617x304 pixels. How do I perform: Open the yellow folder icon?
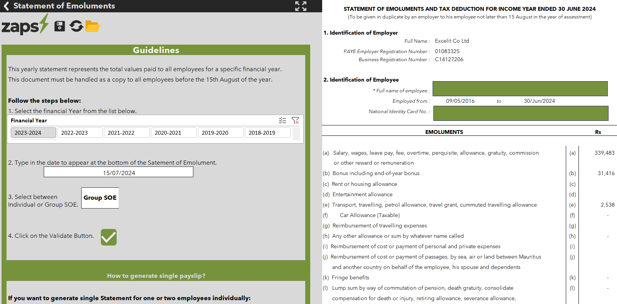92,26
